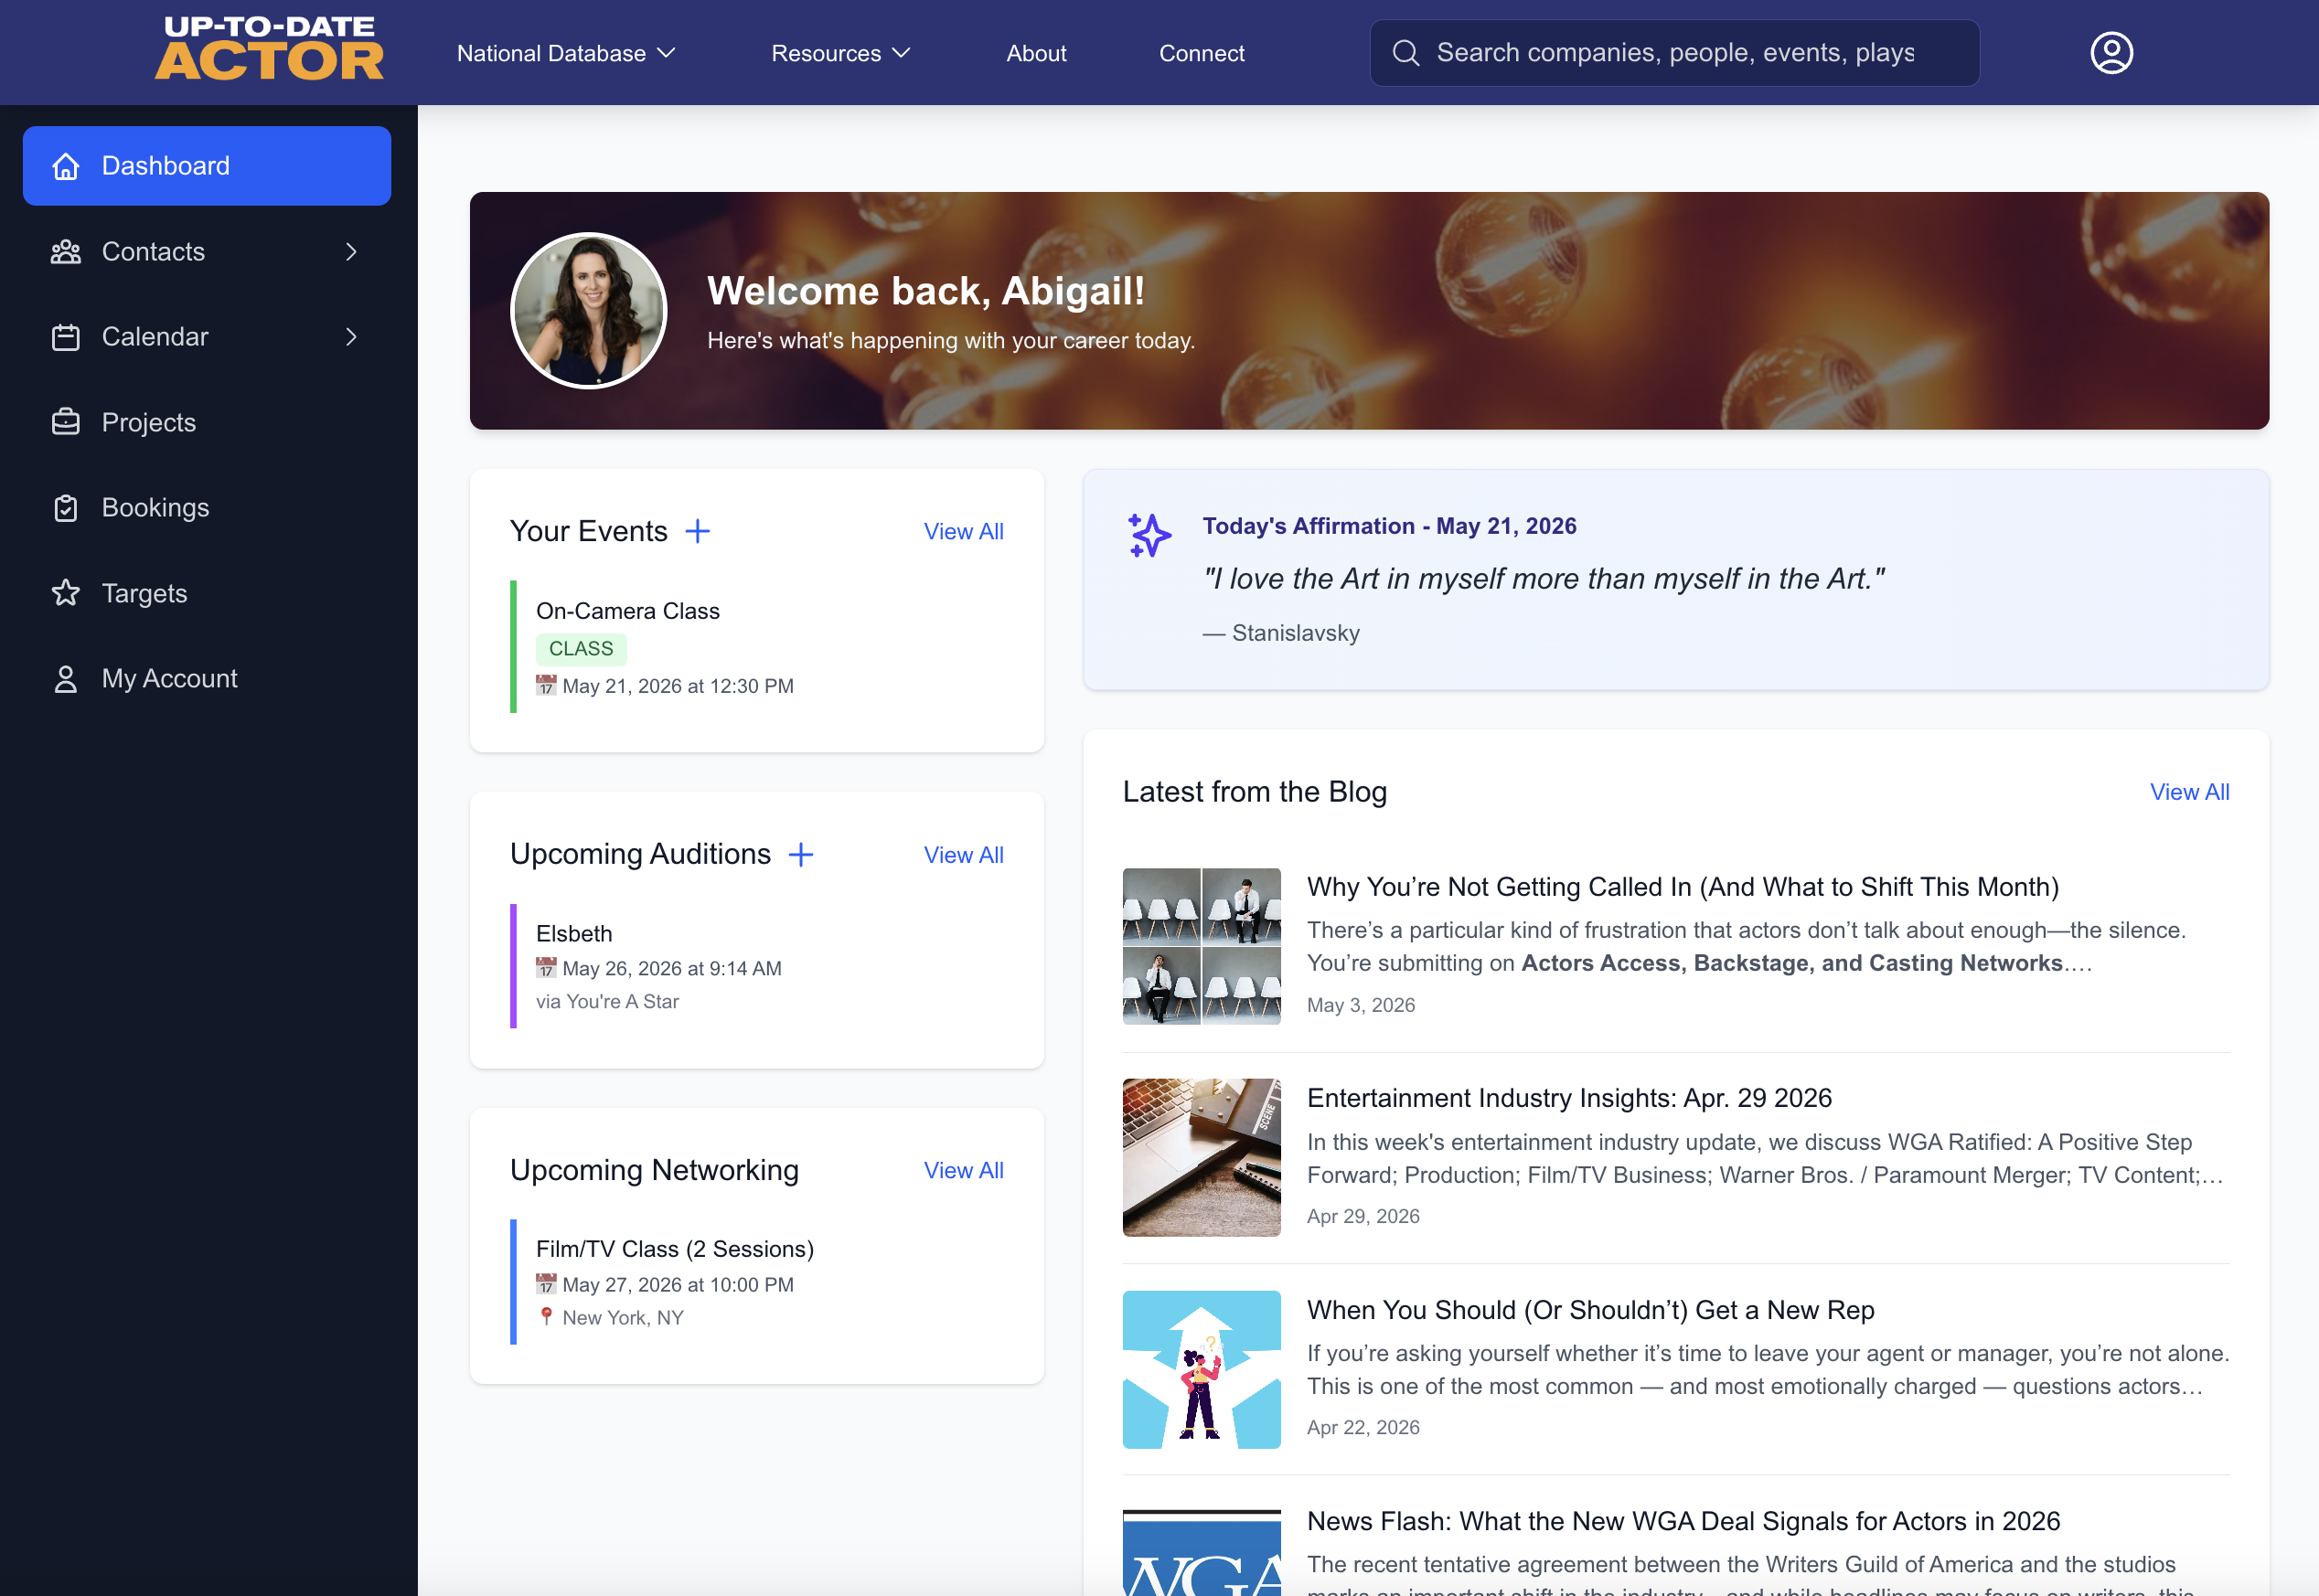
Task: Open 'Why You're Not Getting Called In' article
Action: click(1683, 887)
